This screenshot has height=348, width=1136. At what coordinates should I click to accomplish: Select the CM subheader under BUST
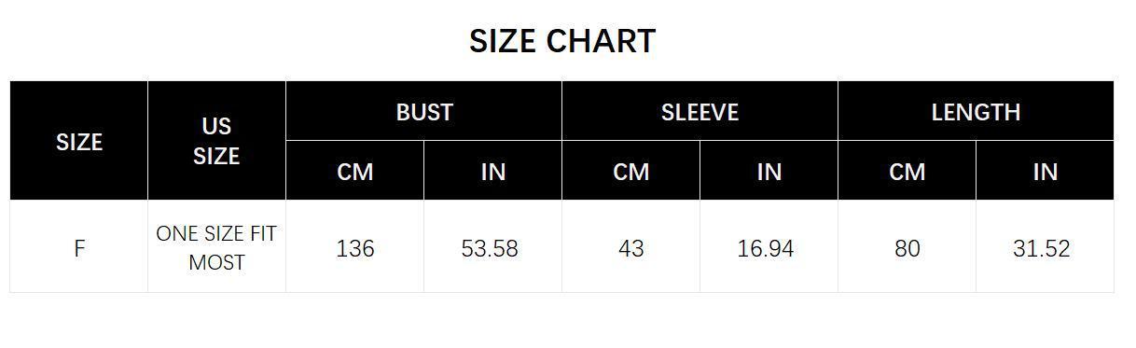coord(355,171)
